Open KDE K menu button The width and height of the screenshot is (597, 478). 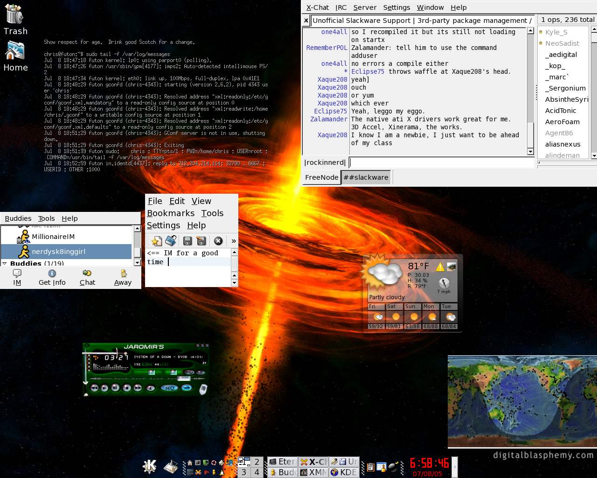click(150, 466)
